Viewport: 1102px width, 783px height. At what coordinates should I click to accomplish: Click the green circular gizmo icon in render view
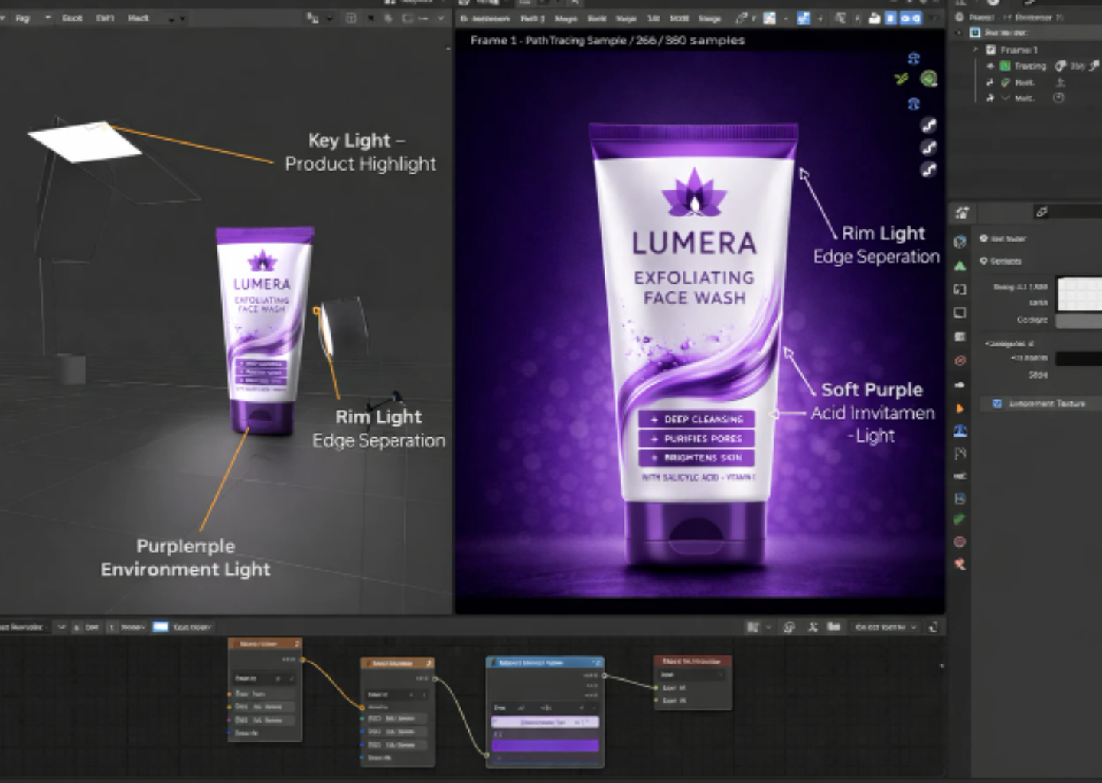(928, 79)
